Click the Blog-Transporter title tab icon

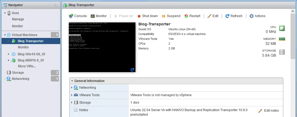point(65,5)
